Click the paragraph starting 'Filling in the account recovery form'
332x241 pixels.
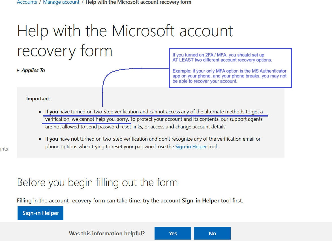click(x=130, y=200)
